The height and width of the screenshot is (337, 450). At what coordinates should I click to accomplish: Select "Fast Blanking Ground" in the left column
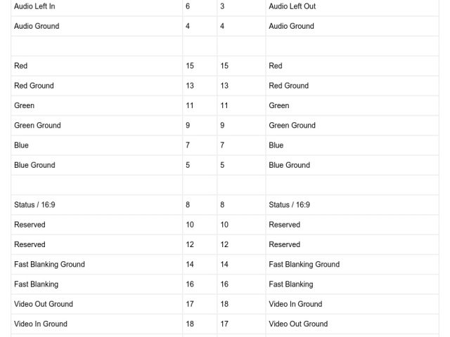point(49,265)
